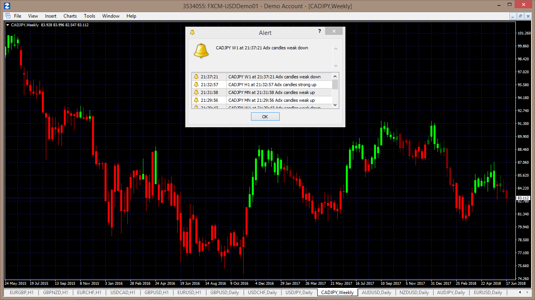
Task: Click the alert history list scrollbar thumb
Action: [335, 84]
